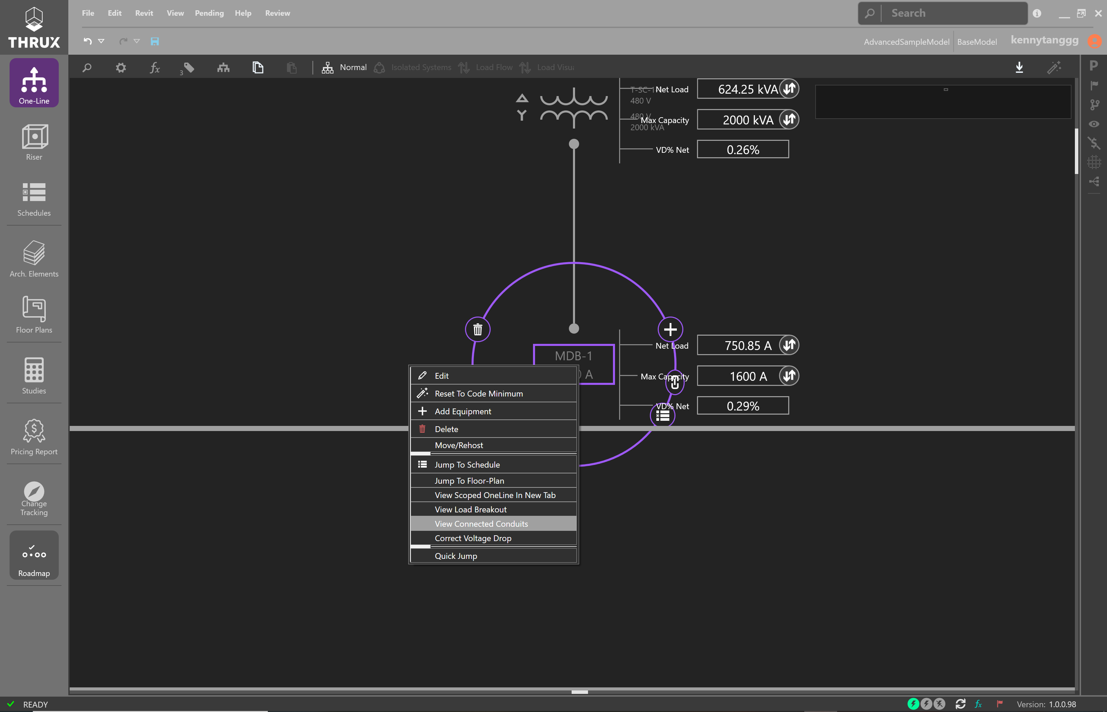
Task: Click the blue save disk icon
Action: pyautogui.click(x=155, y=41)
